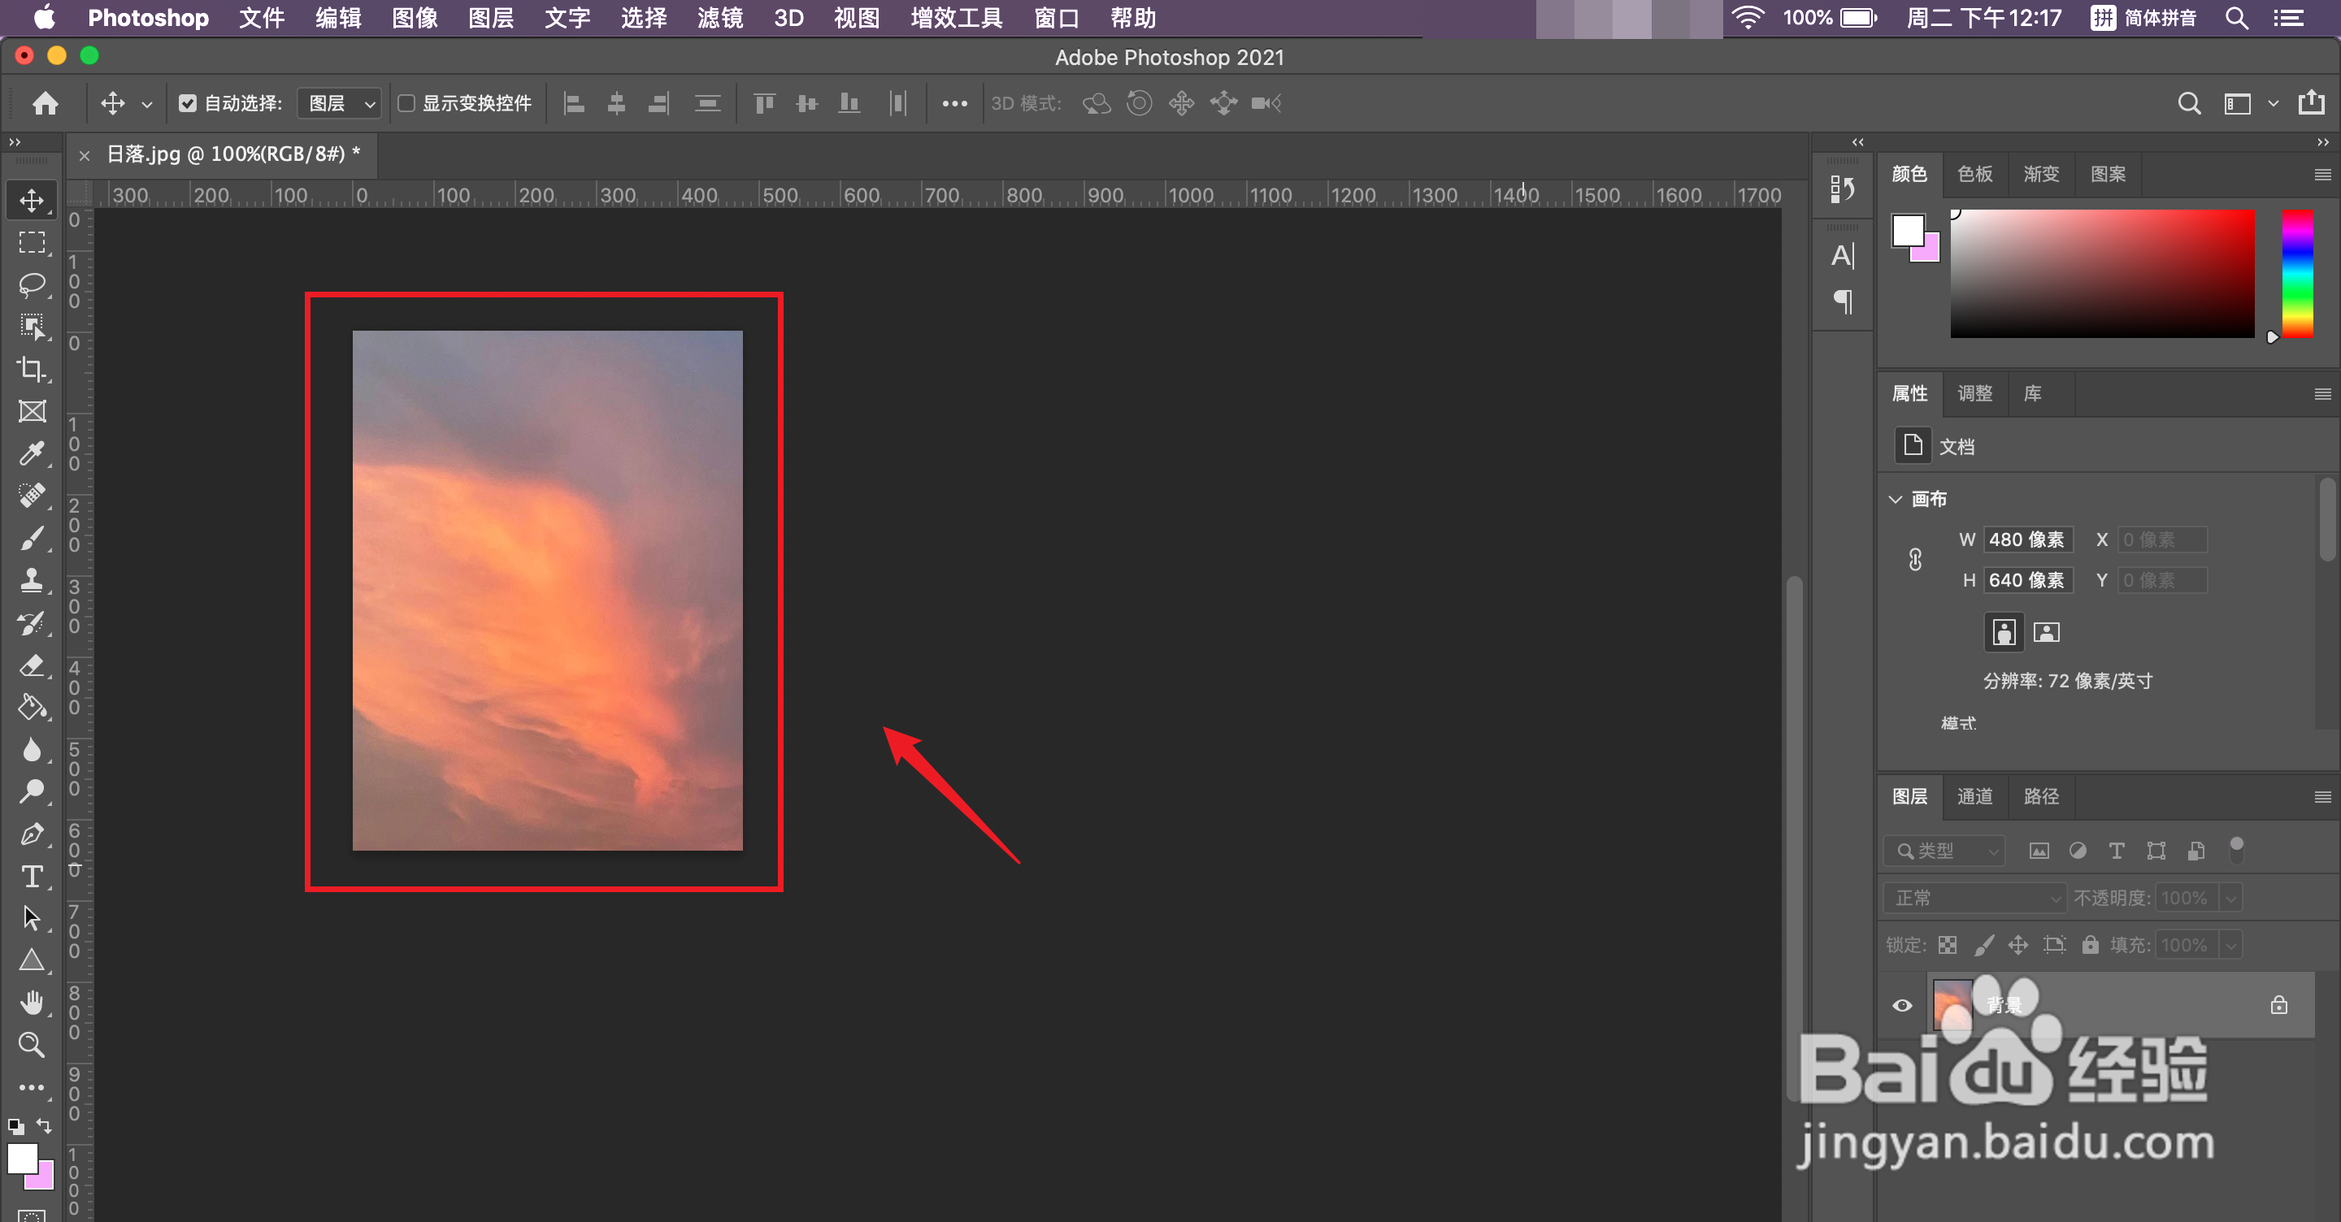
Task: Select the Eyedropper tool
Action: click(x=32, y=453)
